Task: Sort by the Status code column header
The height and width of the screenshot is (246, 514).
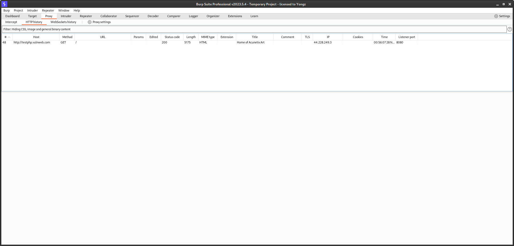Action: tap(172, 37)
